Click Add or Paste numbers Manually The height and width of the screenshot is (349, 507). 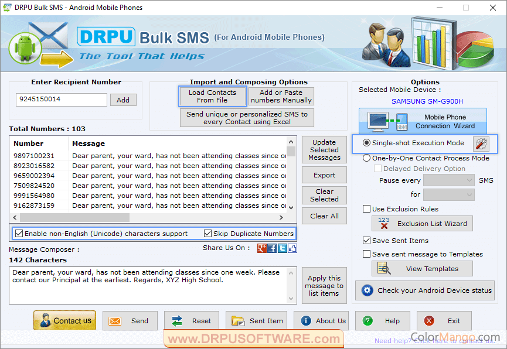click(281, 96)
